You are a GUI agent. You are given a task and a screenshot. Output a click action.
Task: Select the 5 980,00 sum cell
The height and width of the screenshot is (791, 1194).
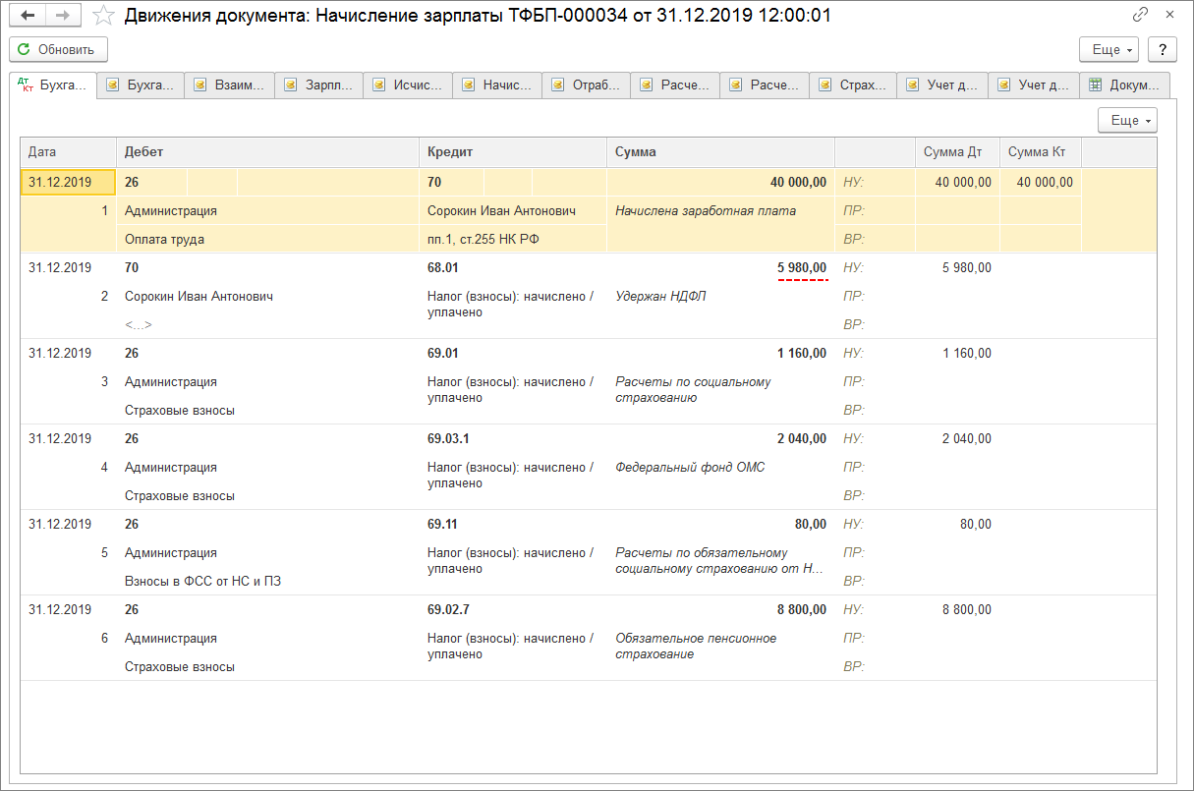click(802, 267)
